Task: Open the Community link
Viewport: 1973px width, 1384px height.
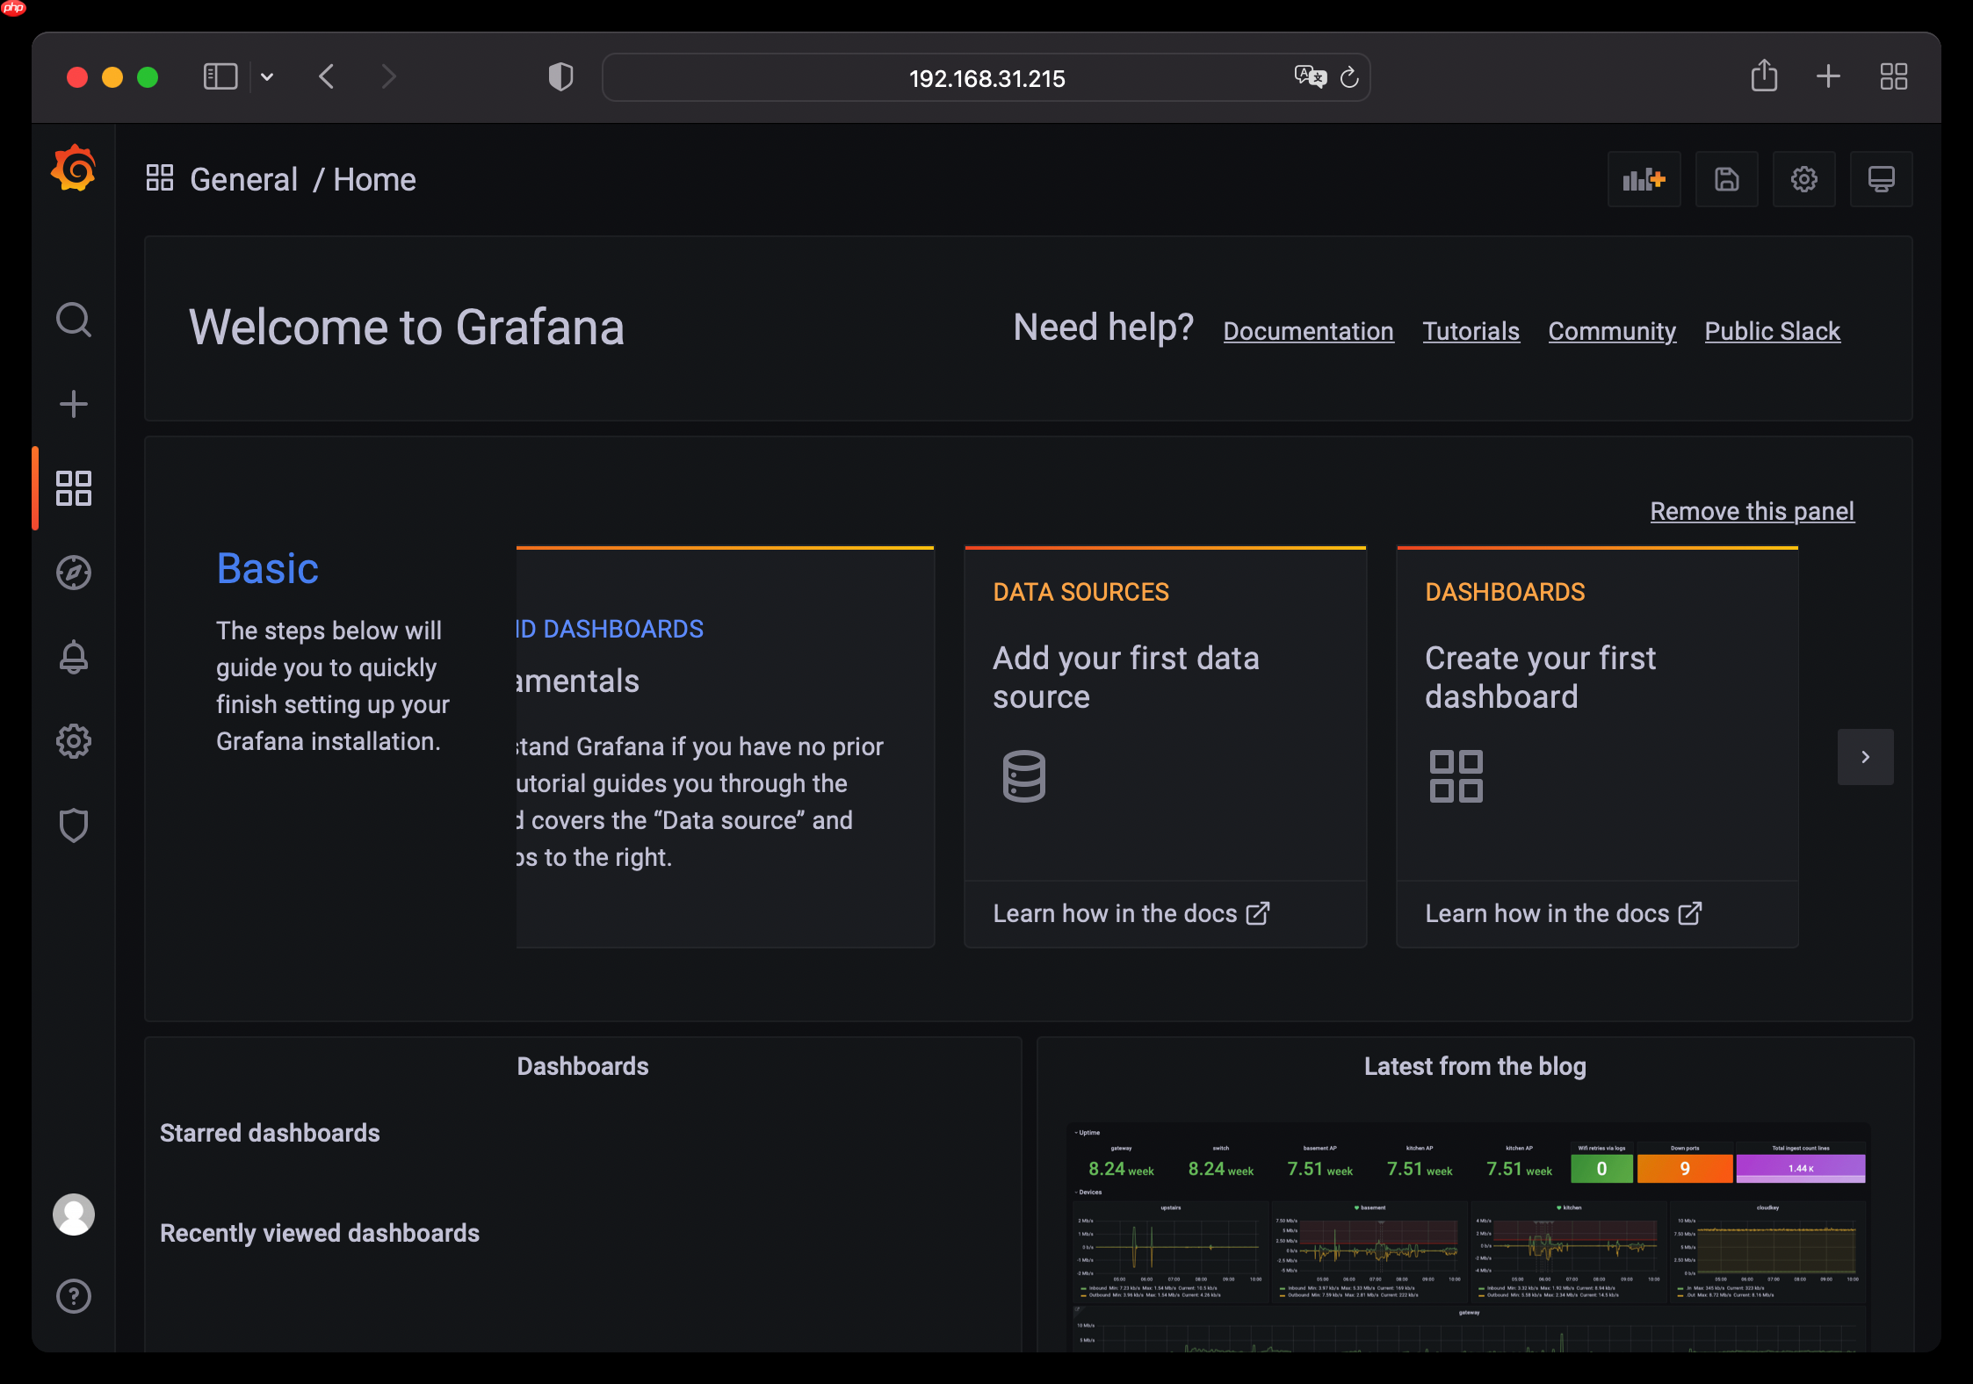Action: point(1612,331)
